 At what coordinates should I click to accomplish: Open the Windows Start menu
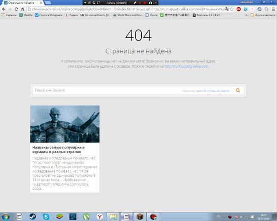point(6,216)
